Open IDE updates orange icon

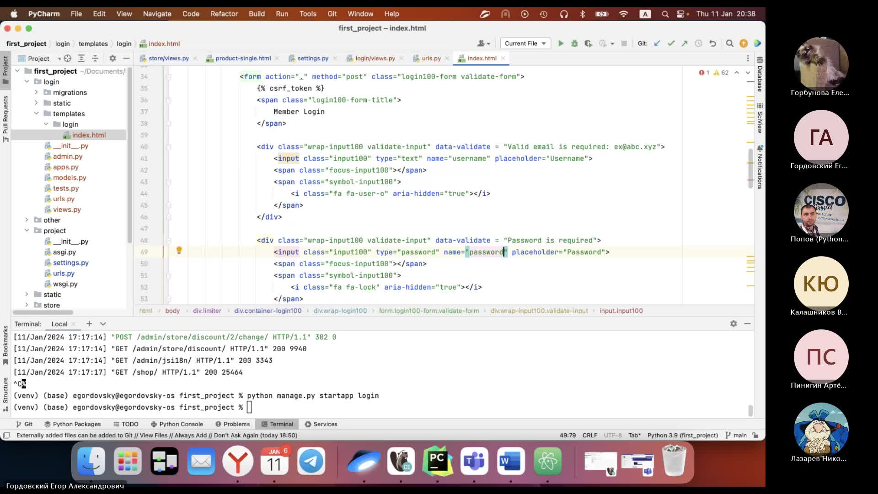(x=744, y=43)
